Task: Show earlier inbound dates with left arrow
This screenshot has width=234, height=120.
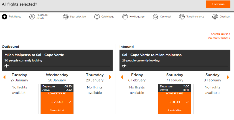Action: (122, 77)
